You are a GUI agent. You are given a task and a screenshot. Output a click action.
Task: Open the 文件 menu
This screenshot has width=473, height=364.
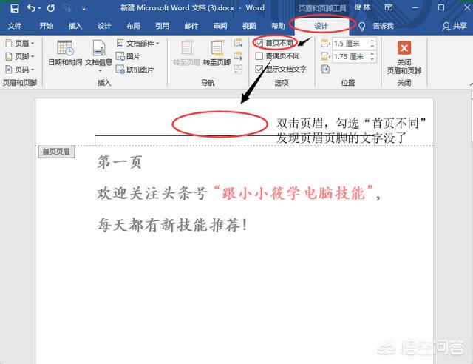pyautogui.click(x=15, y=26)
